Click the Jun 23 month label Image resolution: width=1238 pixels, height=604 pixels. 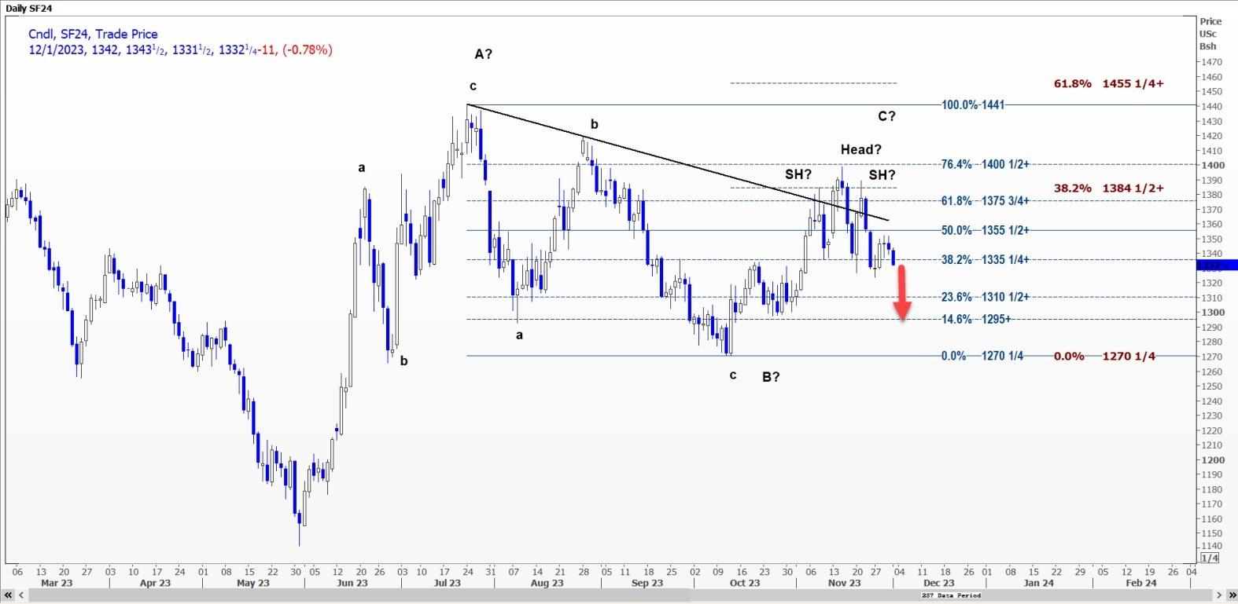(352, 583)
